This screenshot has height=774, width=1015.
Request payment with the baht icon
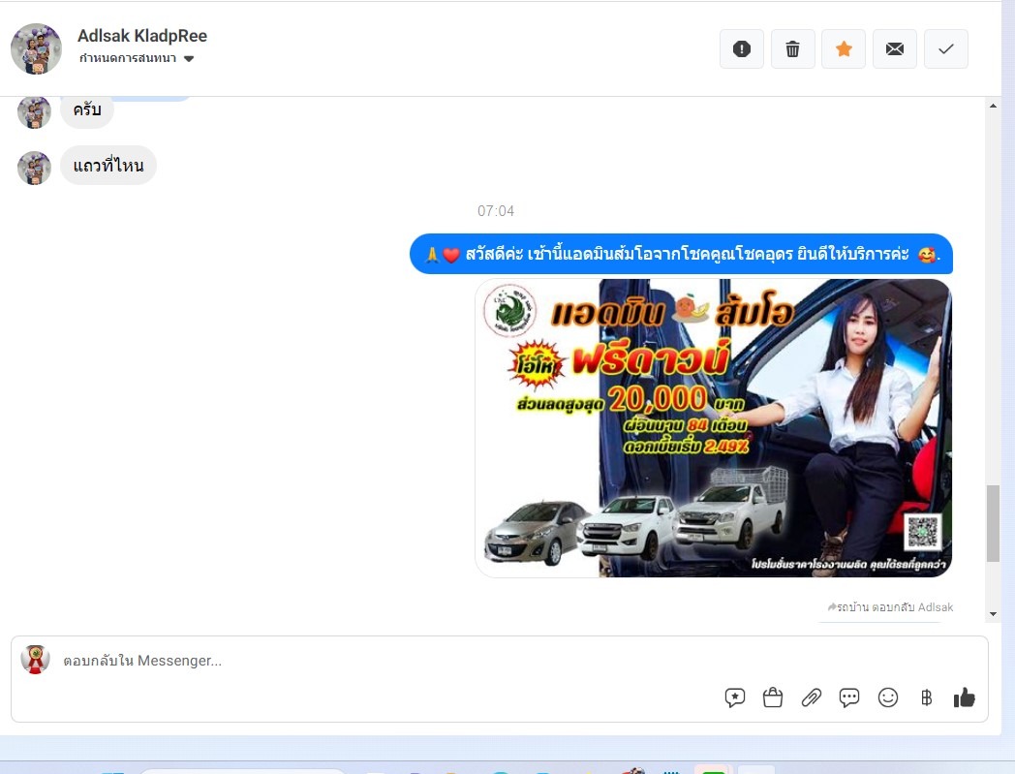click(x=926, y=697)
